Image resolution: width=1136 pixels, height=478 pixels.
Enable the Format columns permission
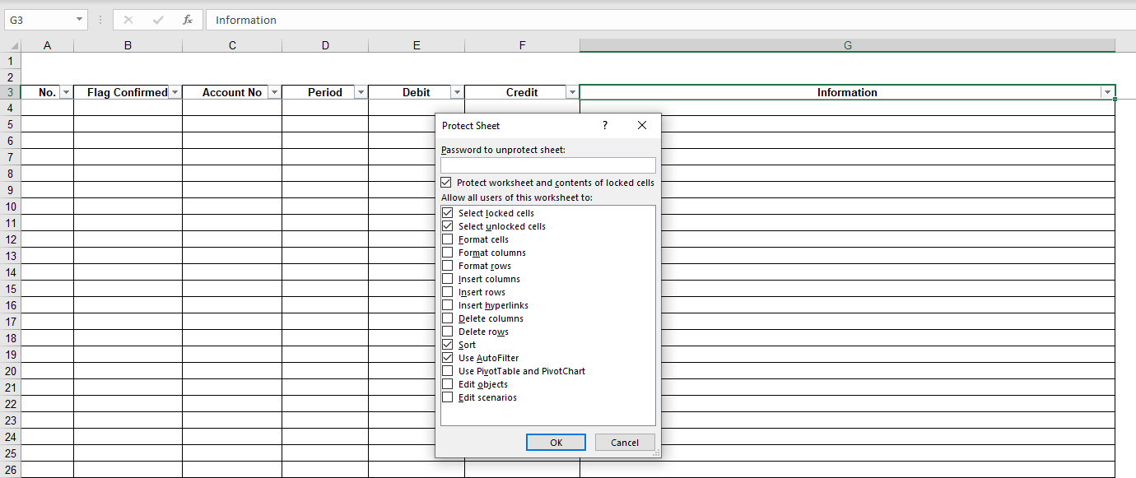point(448,252)
